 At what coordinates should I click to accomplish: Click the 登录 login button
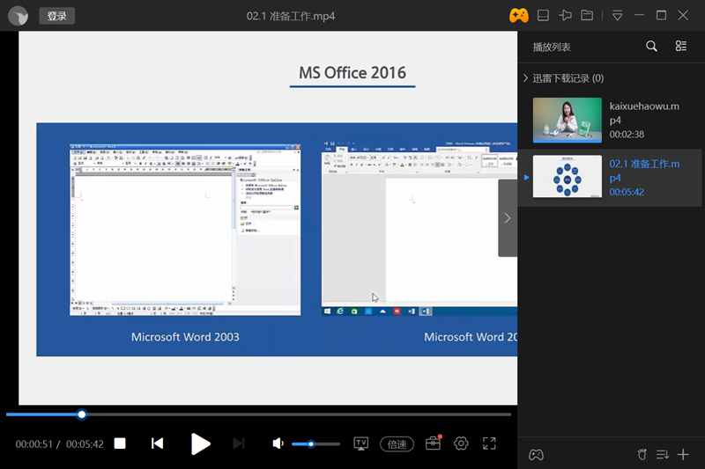click(57, 16)
